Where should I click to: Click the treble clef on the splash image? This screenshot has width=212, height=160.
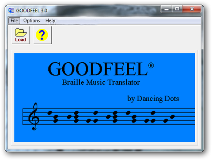[x=34, y=116]
